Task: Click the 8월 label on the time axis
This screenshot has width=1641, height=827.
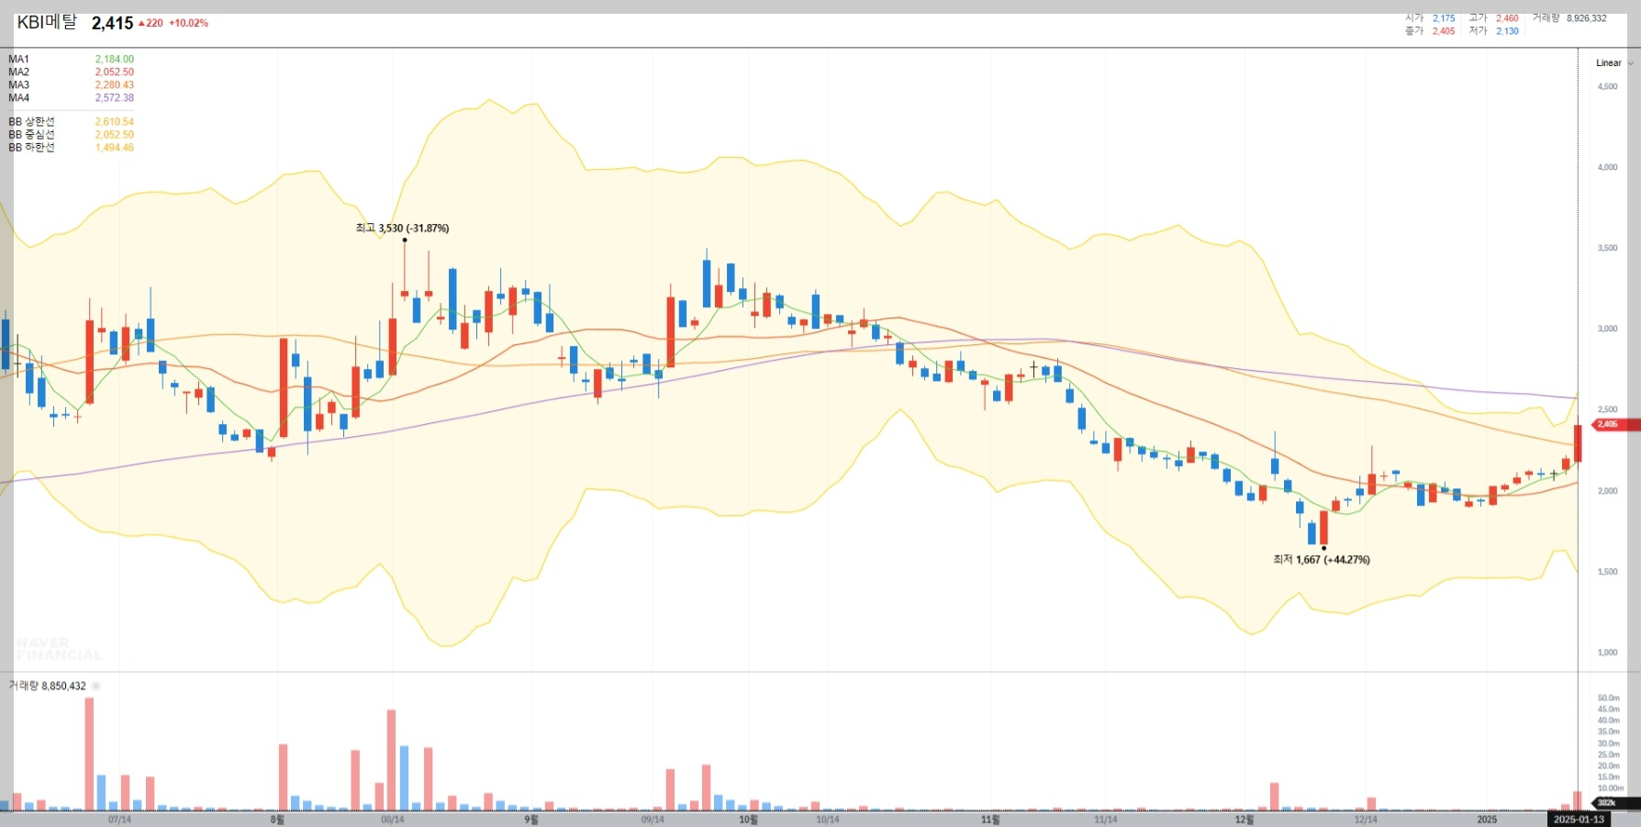Action: tap(277, 819)
